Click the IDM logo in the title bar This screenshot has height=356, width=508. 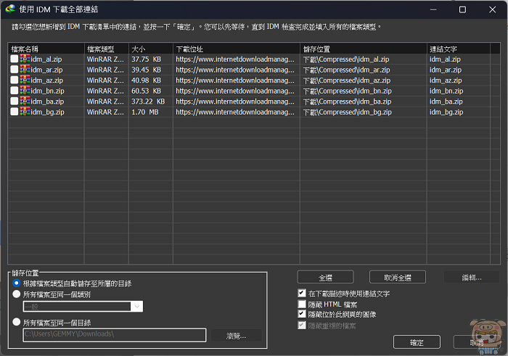click(x=9, y=9)
